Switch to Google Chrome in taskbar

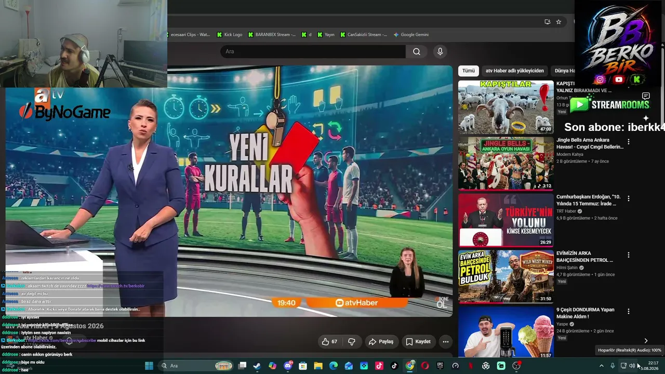coord(410,366)
